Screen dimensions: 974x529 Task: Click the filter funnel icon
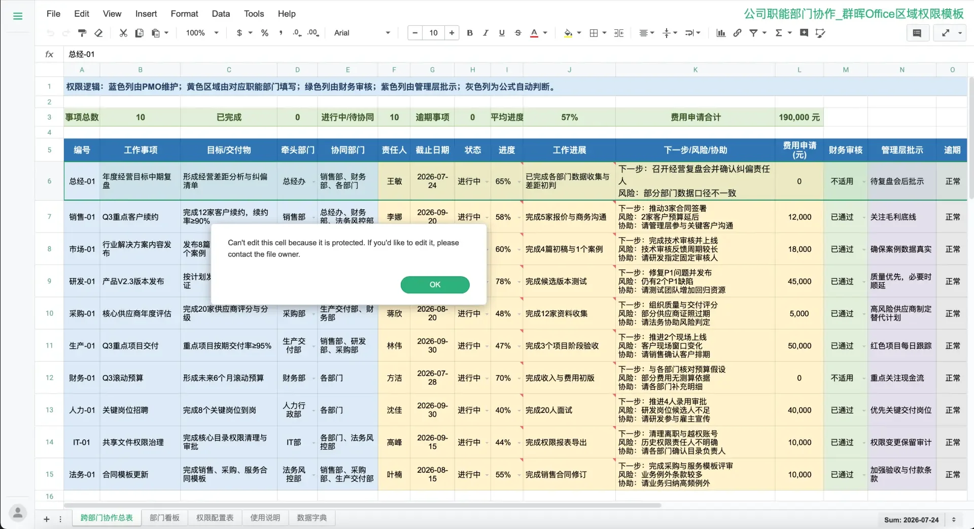coord(754,33)
